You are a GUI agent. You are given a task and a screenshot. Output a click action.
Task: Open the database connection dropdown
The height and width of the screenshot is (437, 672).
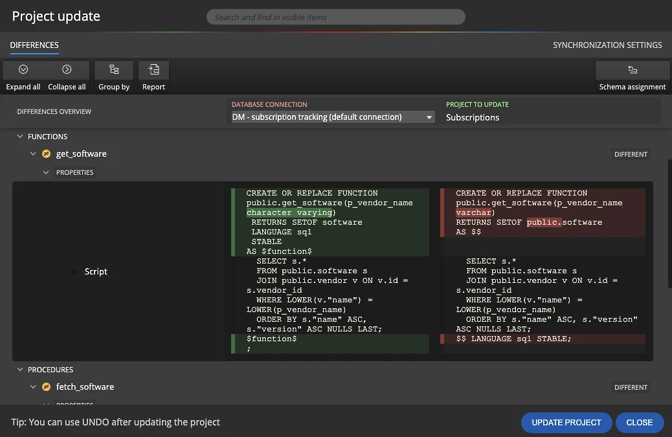tap(333, 117)
